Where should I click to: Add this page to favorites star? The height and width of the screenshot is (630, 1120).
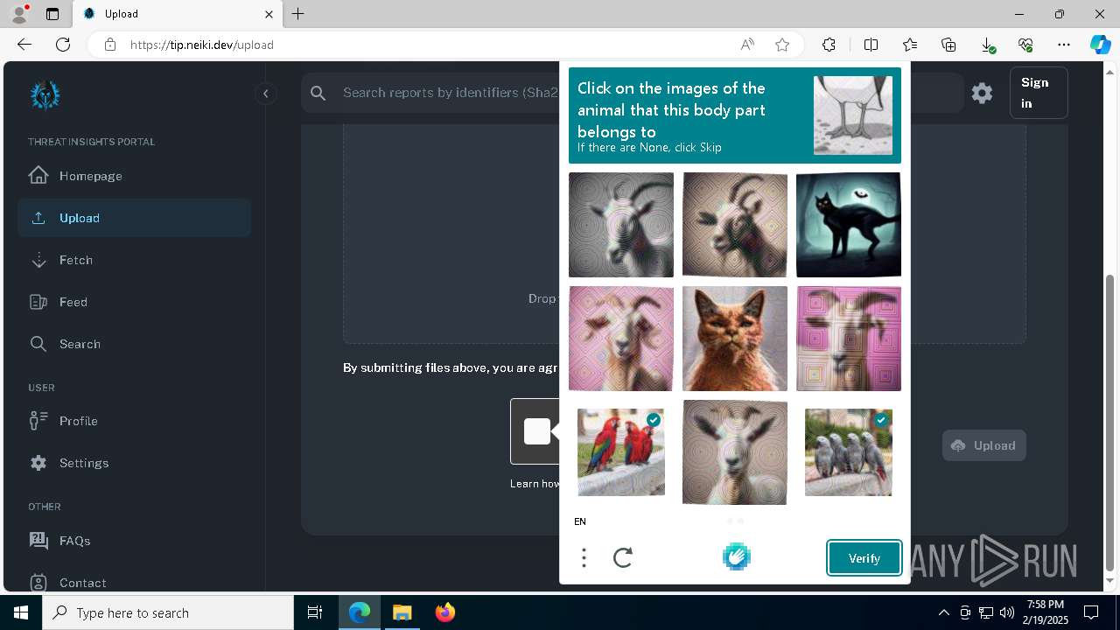pos(782,45)
